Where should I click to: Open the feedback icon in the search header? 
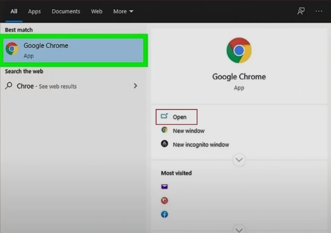point(301,11)
